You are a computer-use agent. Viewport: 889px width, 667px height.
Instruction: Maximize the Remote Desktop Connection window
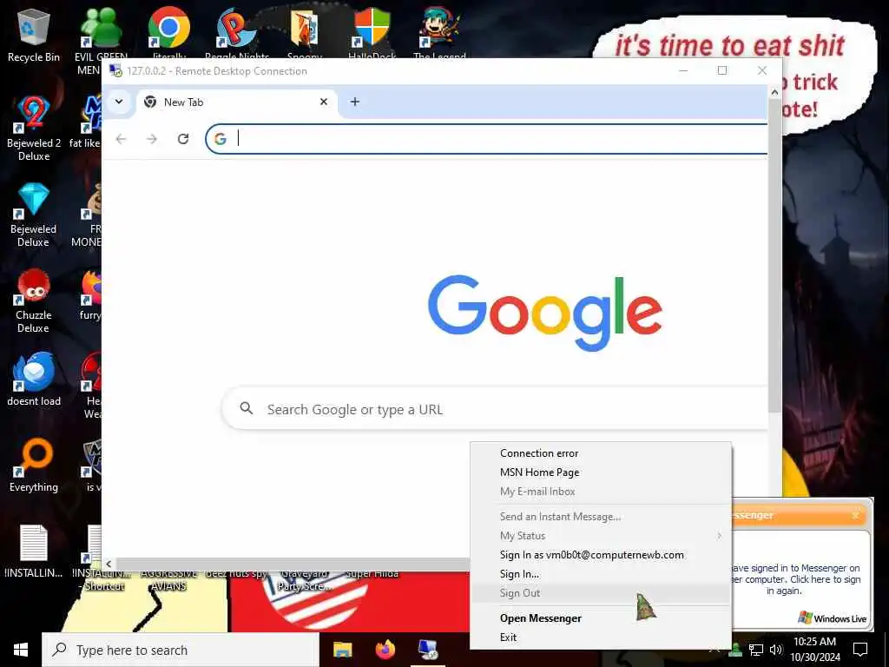point(722,70)
